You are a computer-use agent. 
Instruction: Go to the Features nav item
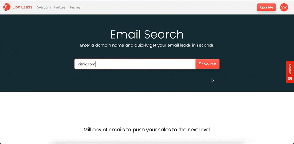[60, 7]
